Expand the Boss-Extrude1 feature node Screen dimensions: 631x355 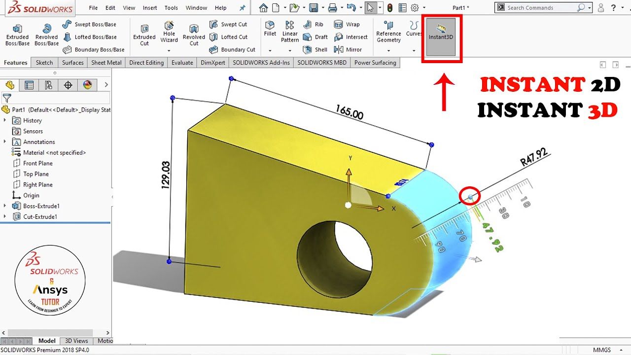tap(5, 206)
